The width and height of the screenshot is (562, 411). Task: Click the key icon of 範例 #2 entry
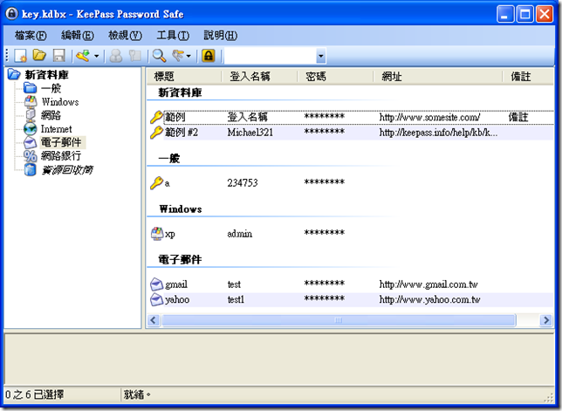(x=156, y=133)
